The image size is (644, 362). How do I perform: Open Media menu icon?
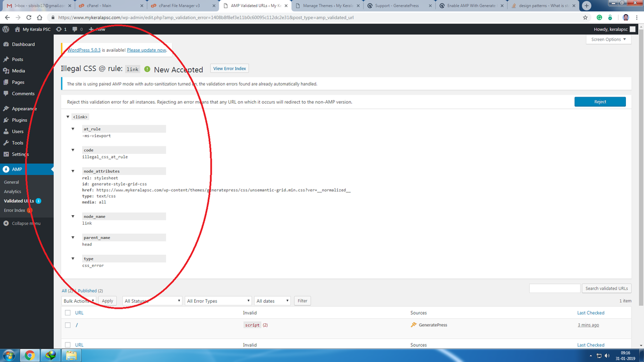[x=6, y=71]
